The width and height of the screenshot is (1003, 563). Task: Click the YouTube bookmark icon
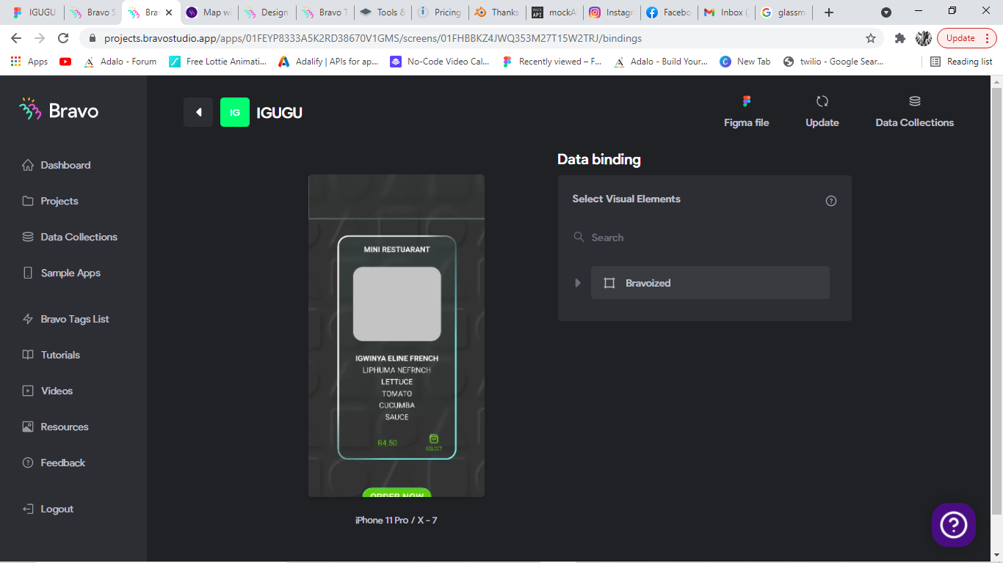tap(65, 62)
